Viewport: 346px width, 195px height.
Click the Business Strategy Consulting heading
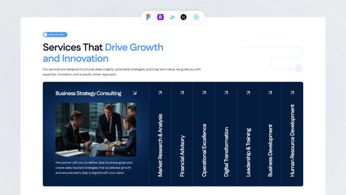tap(88, 93)
